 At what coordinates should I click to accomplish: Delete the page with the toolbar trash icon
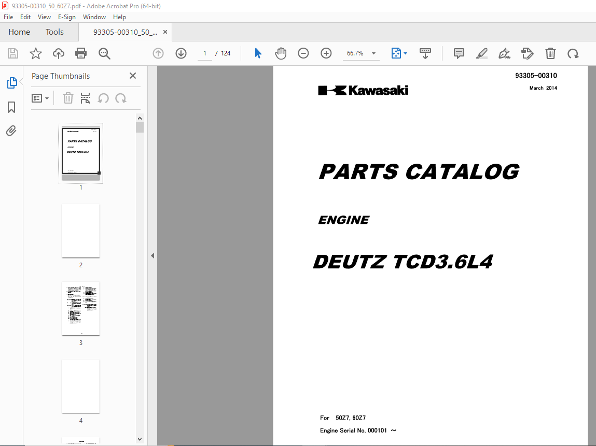tap(550, 53)
